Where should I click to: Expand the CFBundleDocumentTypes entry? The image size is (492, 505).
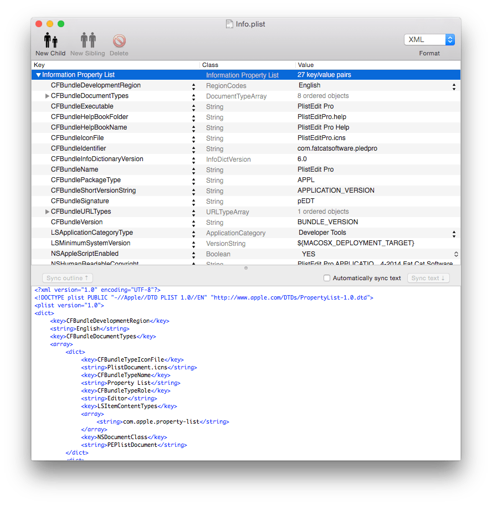(x=47, y=96)
